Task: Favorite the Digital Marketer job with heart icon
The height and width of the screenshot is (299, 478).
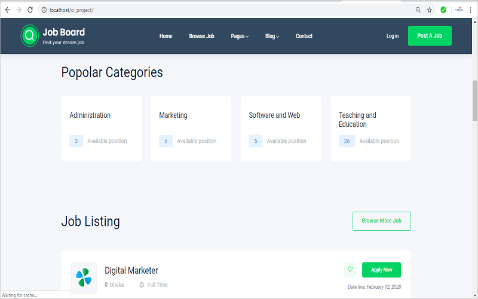Action: [x=350, y=270]
